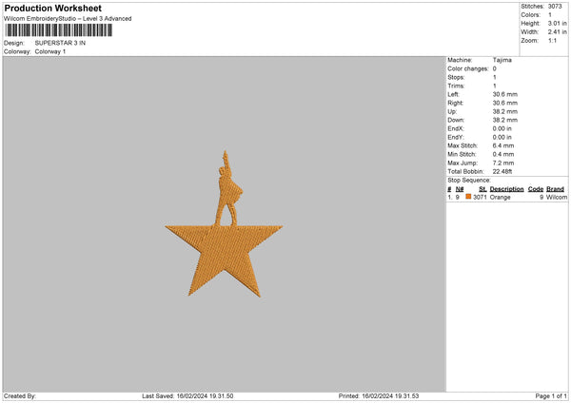Click the Zoom value 1:1

click(x=552, y=40)
